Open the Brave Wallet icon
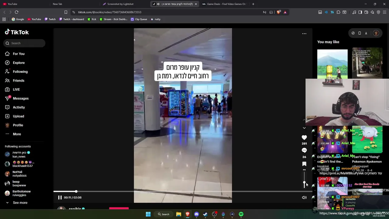The height and width of the screenshot is (219, 389). [366, 12]
